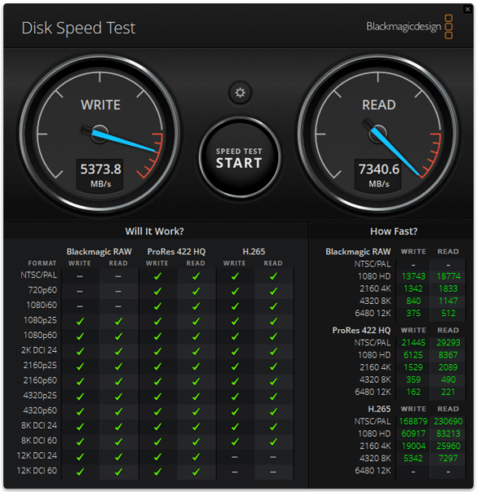Screen dimensions: 477x492
Task: Click H.265 NTSC/PAL write value 168879
Action: tap(413, 421)
